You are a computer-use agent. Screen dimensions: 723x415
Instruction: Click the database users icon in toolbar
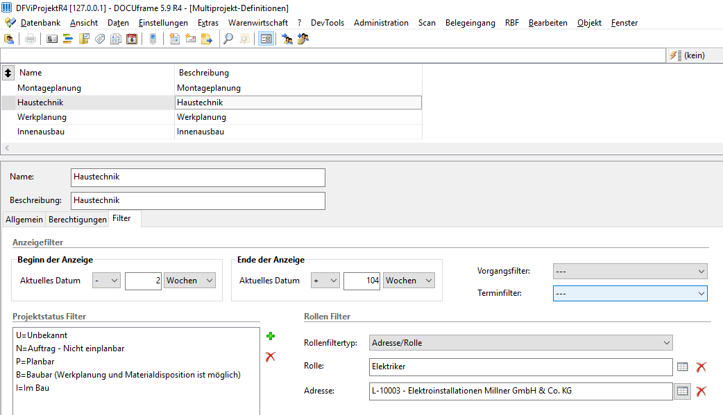(9, 39)
